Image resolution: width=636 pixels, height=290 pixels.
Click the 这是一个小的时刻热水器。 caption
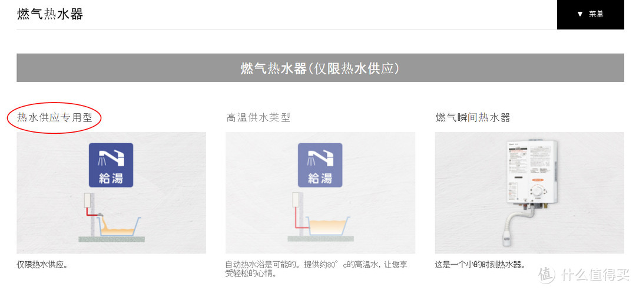click(x=481, y=265)
